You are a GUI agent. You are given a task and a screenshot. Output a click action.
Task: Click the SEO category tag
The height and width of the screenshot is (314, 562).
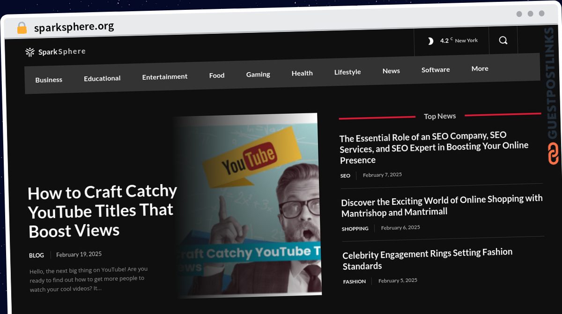click(x=345, y=176)
